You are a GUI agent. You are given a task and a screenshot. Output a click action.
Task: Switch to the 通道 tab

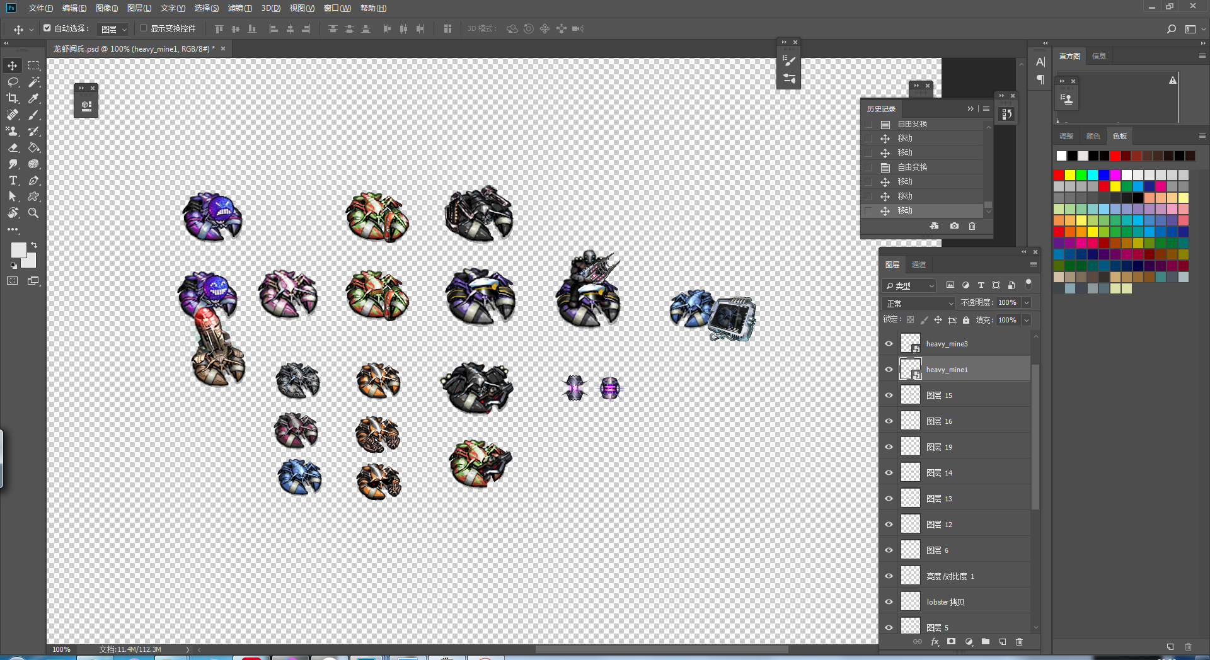click(x=919, y=265)
